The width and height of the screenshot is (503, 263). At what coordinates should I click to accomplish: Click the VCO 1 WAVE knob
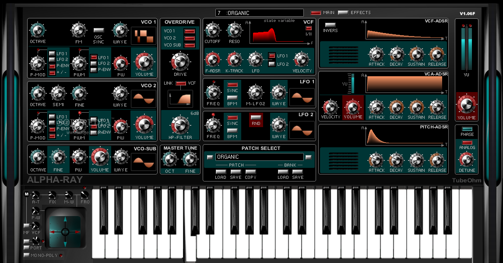[120, 31]
